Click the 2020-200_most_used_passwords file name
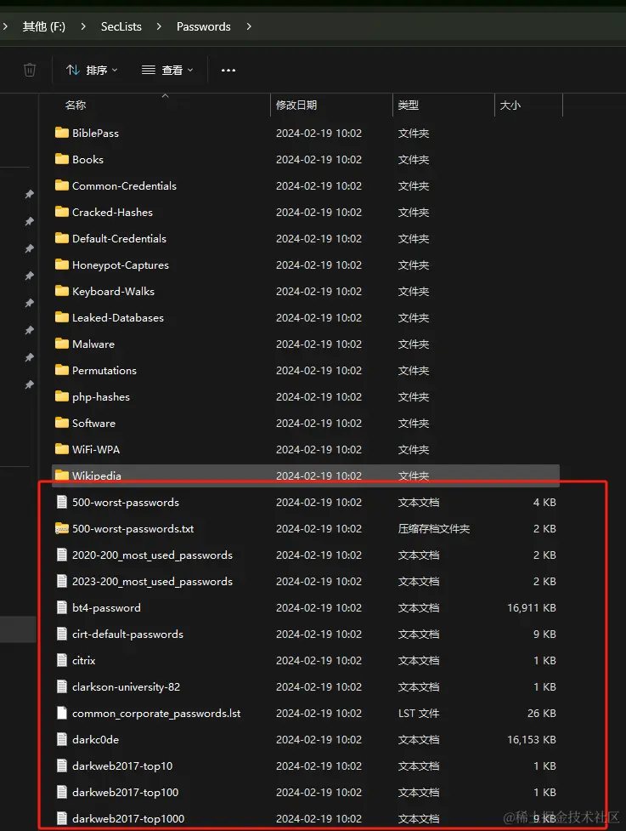This screenshot has width=626, height=831. 152,555
